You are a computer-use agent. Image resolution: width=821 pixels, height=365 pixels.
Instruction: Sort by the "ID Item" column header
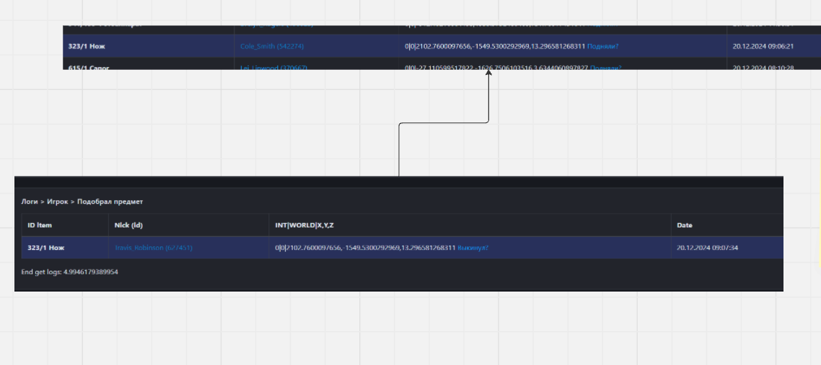(40, 225)
